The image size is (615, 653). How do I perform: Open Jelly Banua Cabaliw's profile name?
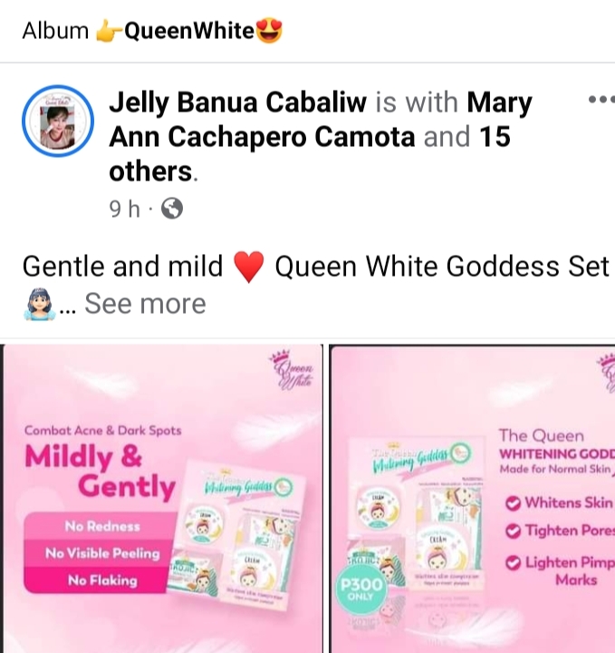pos(238,102)
